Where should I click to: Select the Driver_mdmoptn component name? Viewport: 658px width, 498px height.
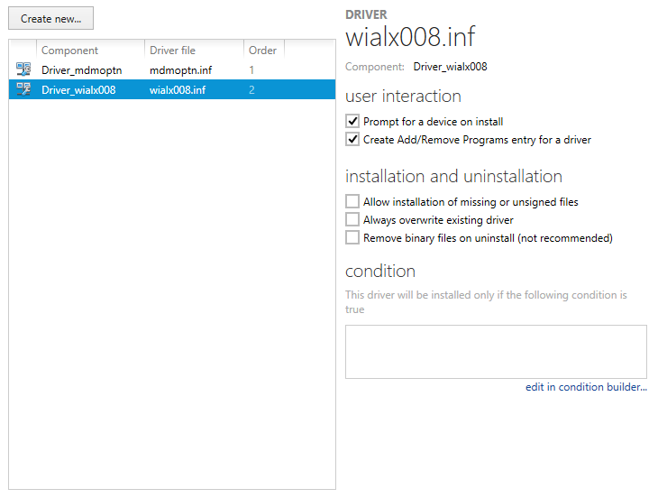[x=81, y=69]
